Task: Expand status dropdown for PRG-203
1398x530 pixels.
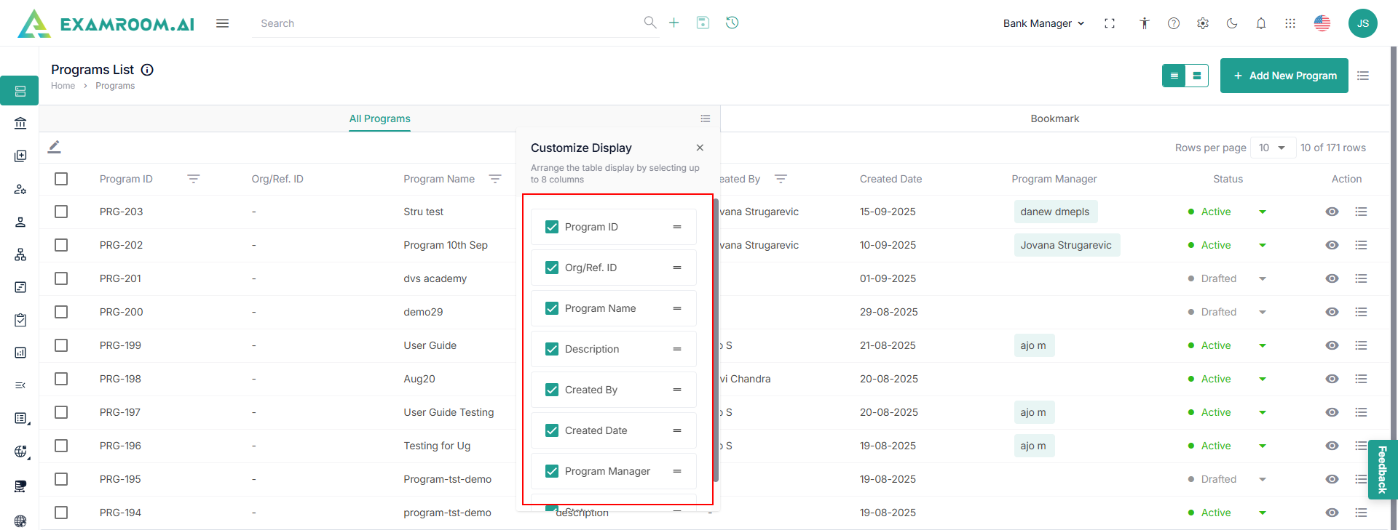Action: [1262, 212]
